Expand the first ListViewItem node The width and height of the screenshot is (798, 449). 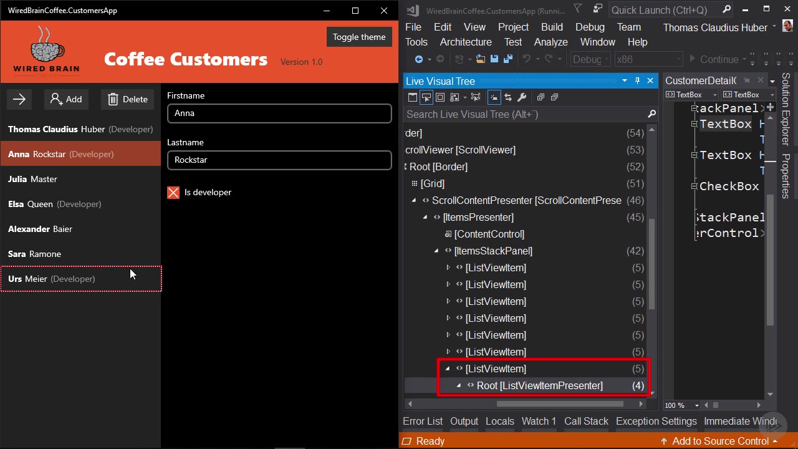pos(448,268)
